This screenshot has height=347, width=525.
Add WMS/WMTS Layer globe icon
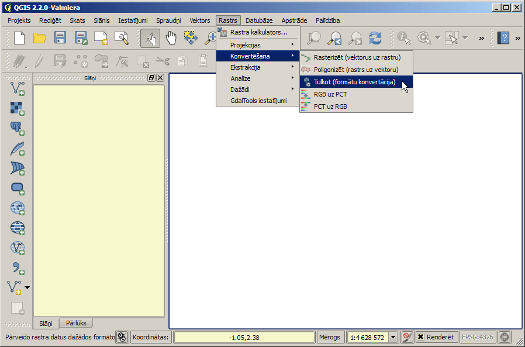click(x=17, y=208)
